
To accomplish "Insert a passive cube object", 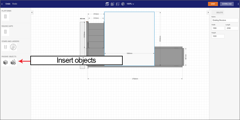I will click(x=5, y=62).
